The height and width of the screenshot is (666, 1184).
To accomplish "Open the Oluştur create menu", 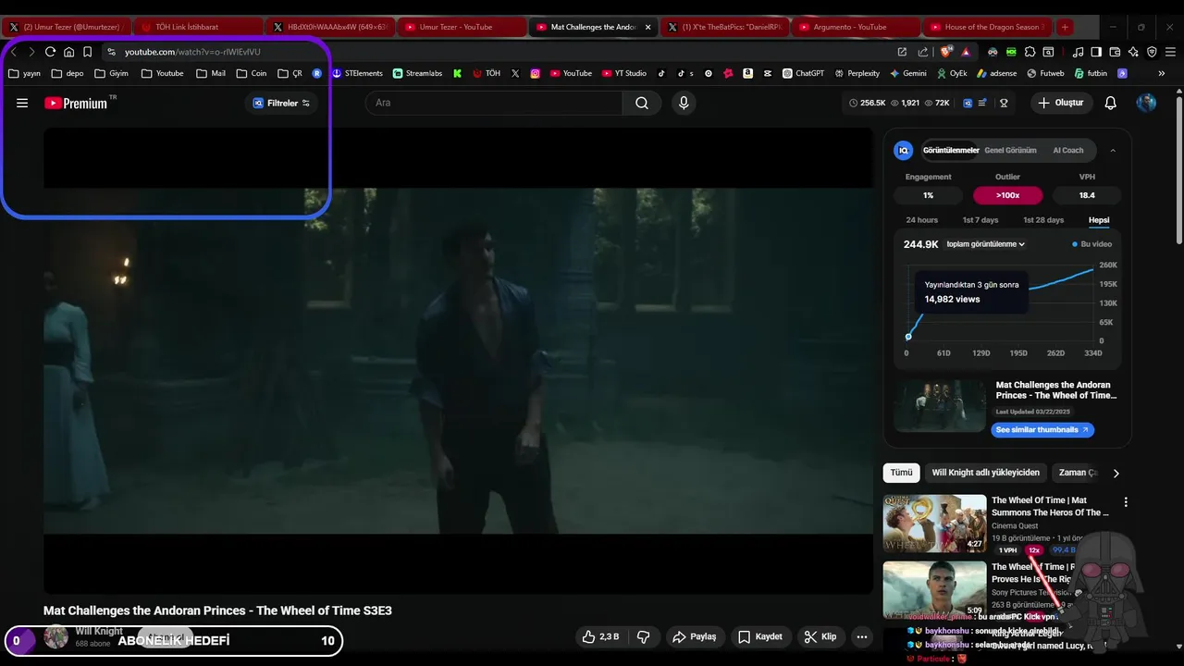I will [x=1061, y=103].
